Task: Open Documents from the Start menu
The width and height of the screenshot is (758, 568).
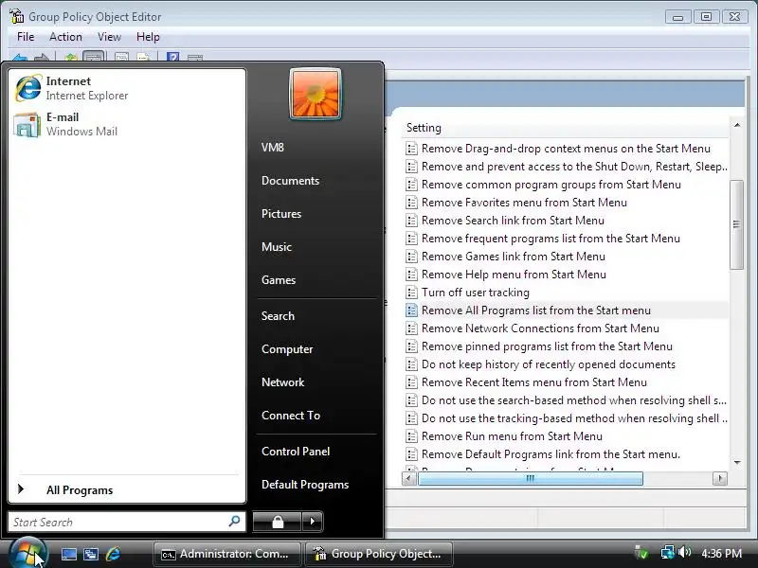Action: pyautogui.click(x=290, y=181)
